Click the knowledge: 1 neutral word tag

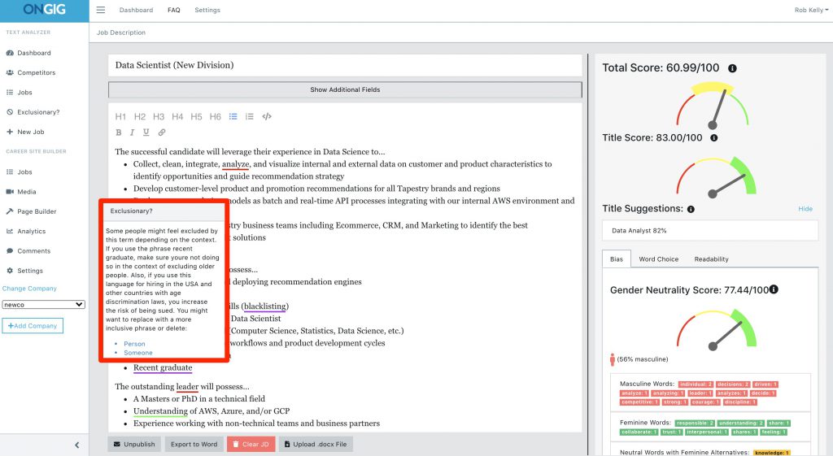[x=772, y=453]
